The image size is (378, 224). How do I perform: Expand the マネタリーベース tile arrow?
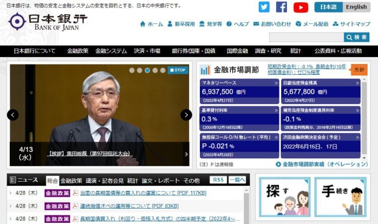click(276, 83)
